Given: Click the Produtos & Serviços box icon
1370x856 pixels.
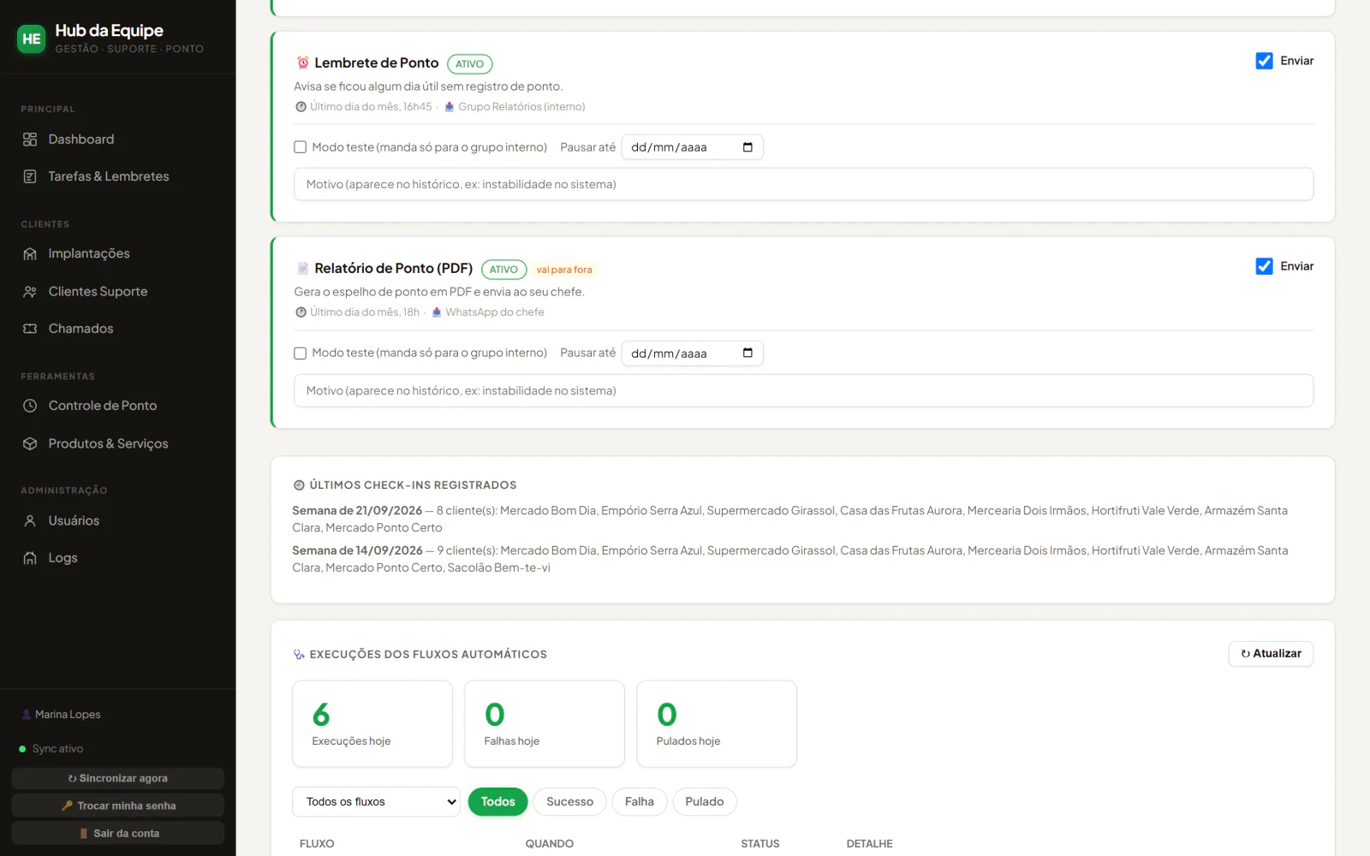Looking at the screenshot, I should 30,443.
